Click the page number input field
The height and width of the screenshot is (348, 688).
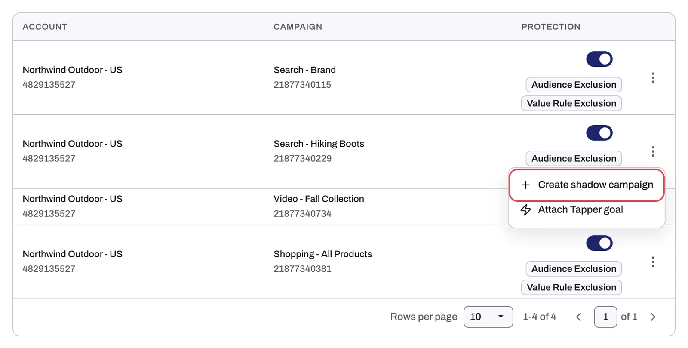(605, 317)
